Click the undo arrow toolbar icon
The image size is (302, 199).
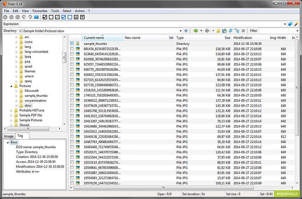[24, 17]
